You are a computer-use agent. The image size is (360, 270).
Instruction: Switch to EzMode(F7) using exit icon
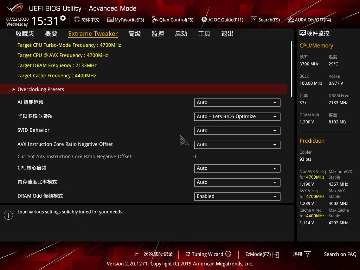click(x=276, y=255)
